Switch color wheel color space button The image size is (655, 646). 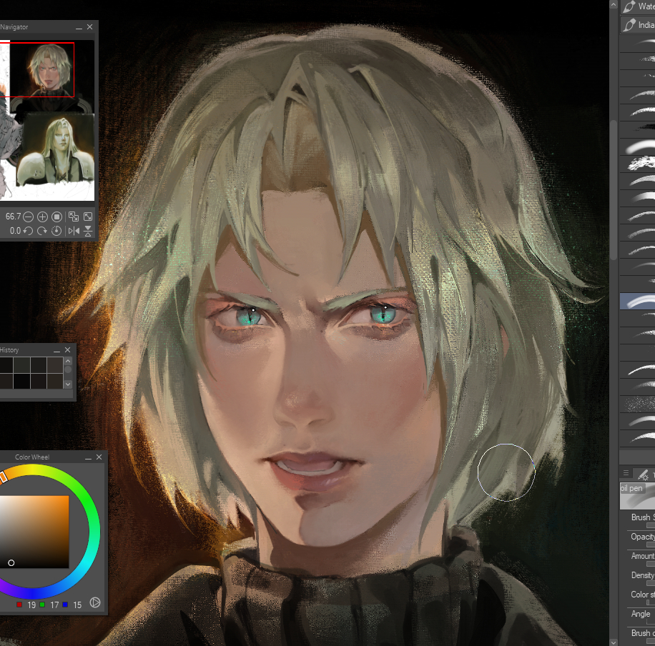pyautogui.click(x=95, y=603)
